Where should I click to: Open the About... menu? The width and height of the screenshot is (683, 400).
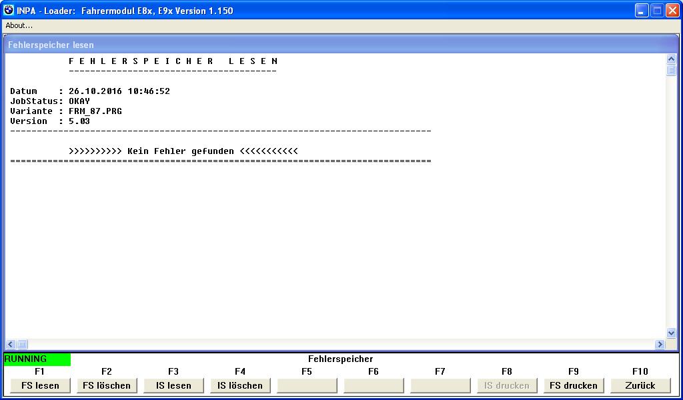point(19,25)
